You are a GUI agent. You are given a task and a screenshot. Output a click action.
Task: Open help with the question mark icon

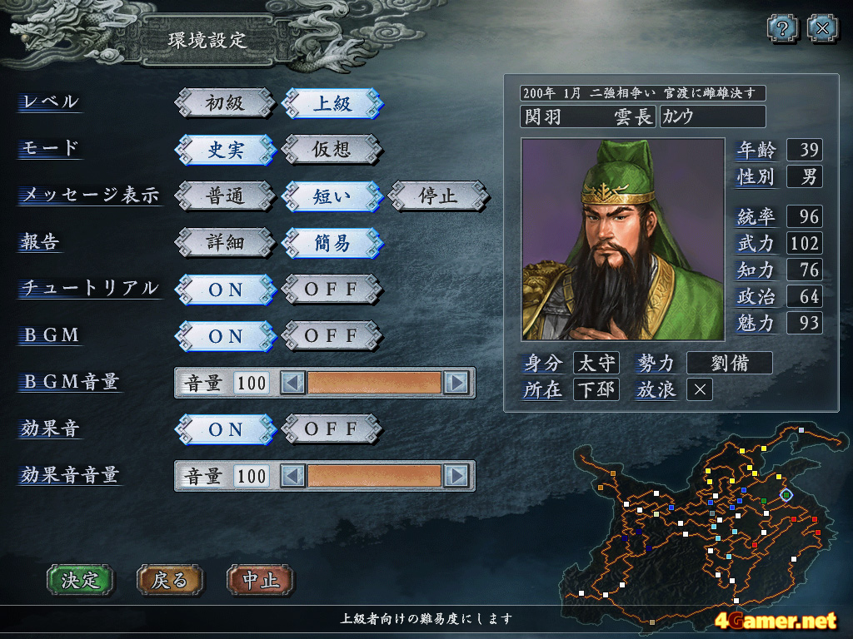(x=782, y=28)
